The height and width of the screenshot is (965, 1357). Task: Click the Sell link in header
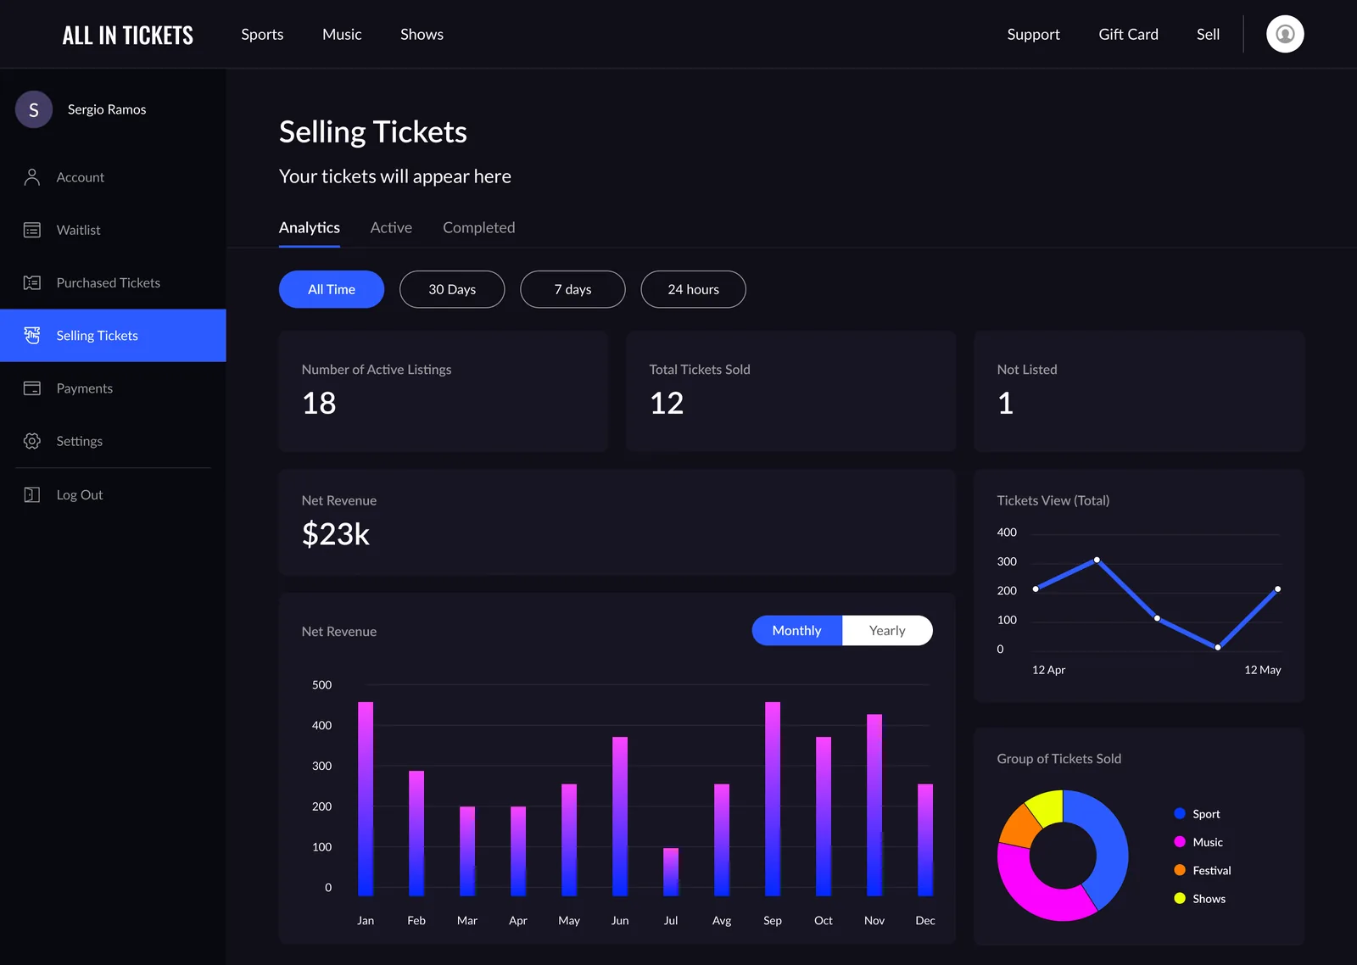(x=1208, y=35)
